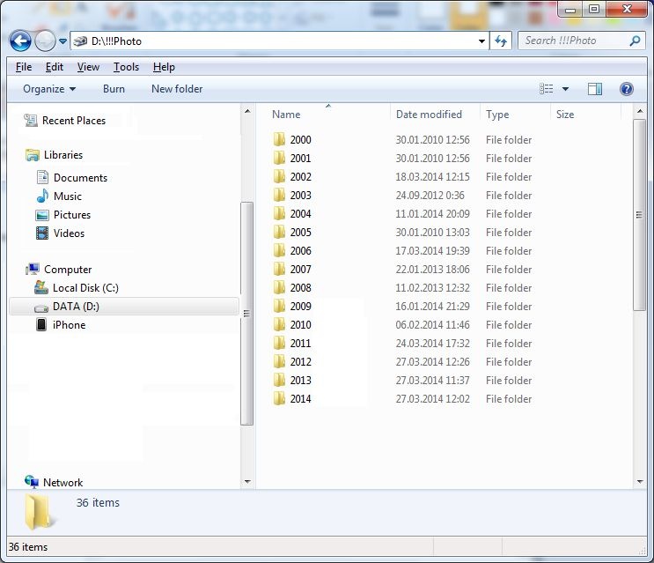Click the Burn button

coord(114,89)
